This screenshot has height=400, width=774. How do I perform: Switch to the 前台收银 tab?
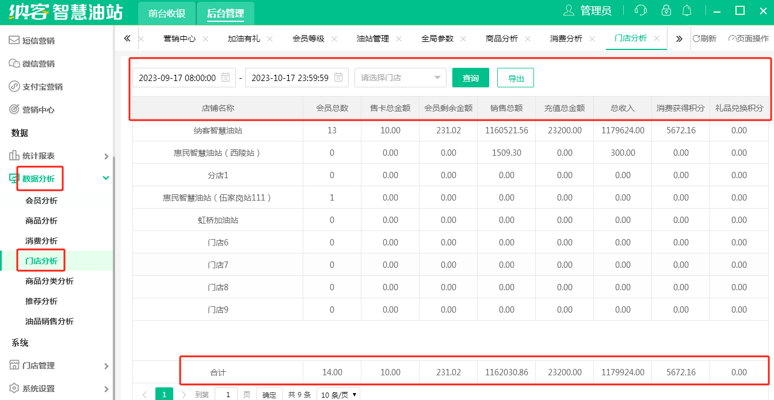(167, 13)
